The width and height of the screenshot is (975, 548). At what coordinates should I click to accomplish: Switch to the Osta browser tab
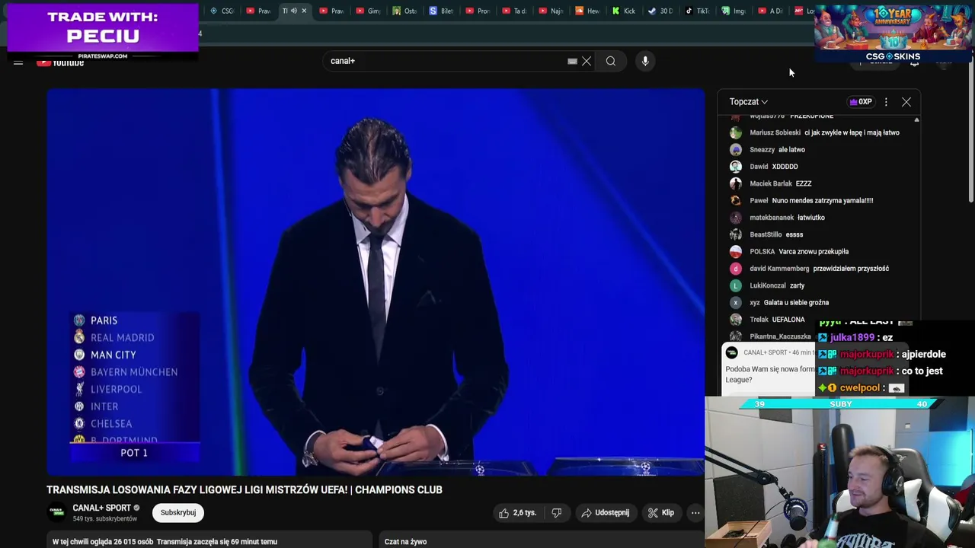tap(404, 11)
